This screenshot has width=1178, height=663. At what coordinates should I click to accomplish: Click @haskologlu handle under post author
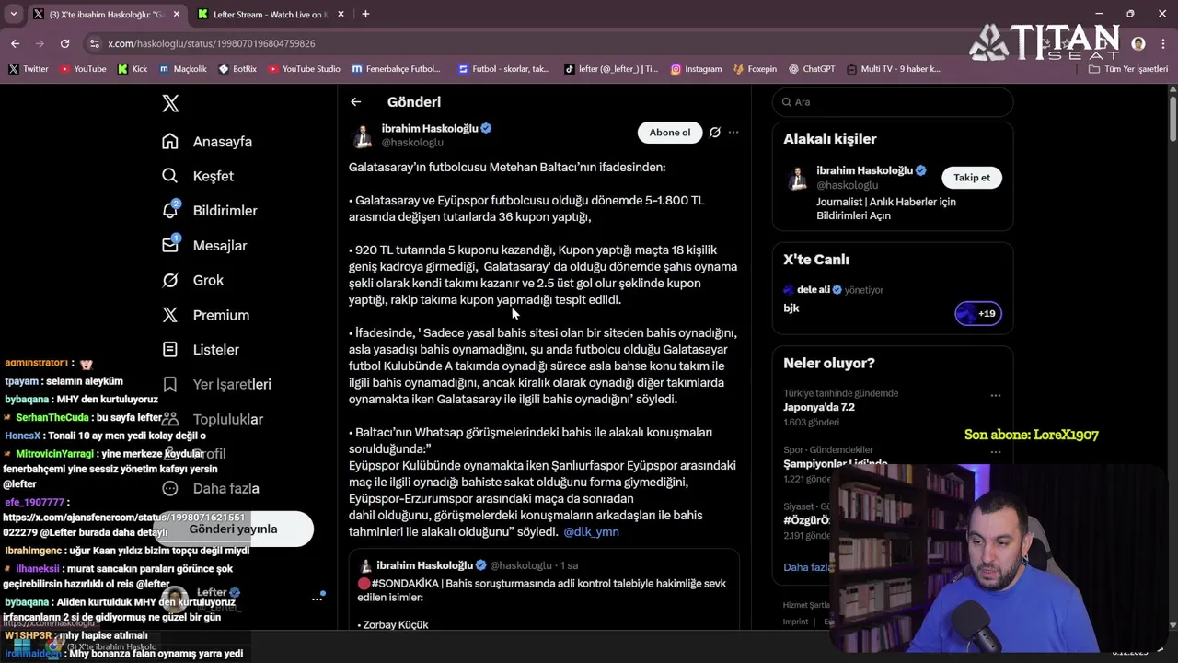[412, 143]
